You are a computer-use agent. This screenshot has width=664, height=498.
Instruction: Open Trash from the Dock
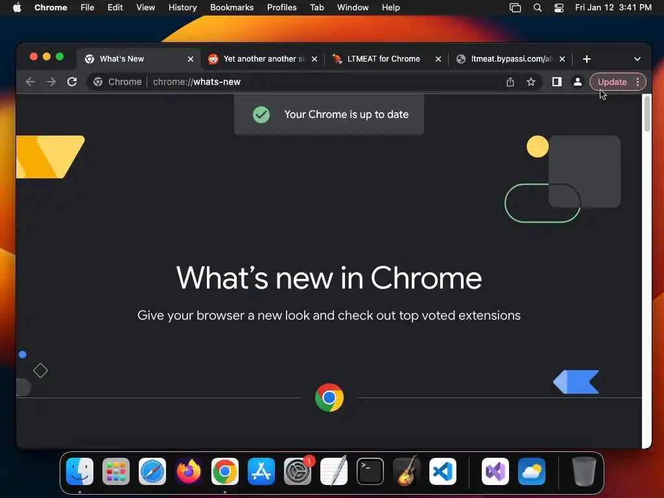pos(584,471)
